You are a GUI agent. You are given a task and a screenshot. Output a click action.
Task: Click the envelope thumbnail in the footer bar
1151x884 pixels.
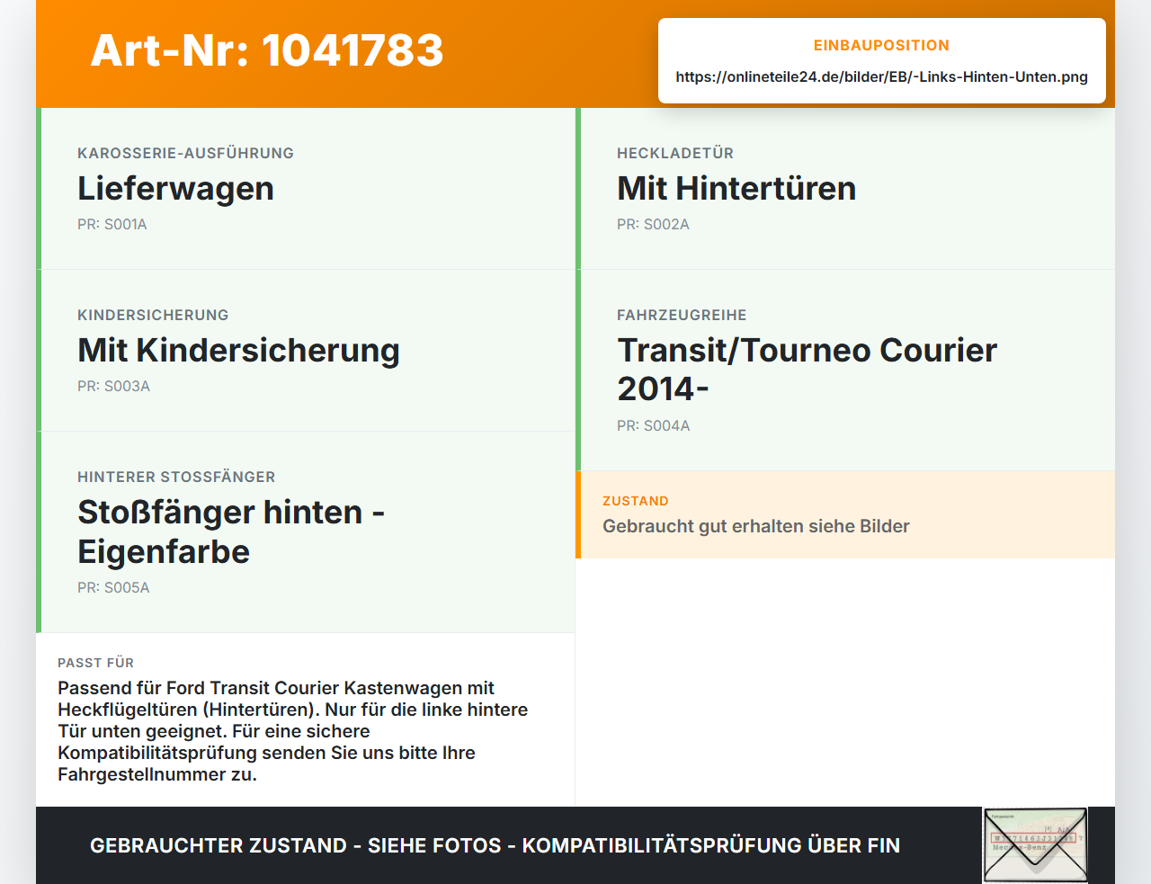[x=1035, y=845]
